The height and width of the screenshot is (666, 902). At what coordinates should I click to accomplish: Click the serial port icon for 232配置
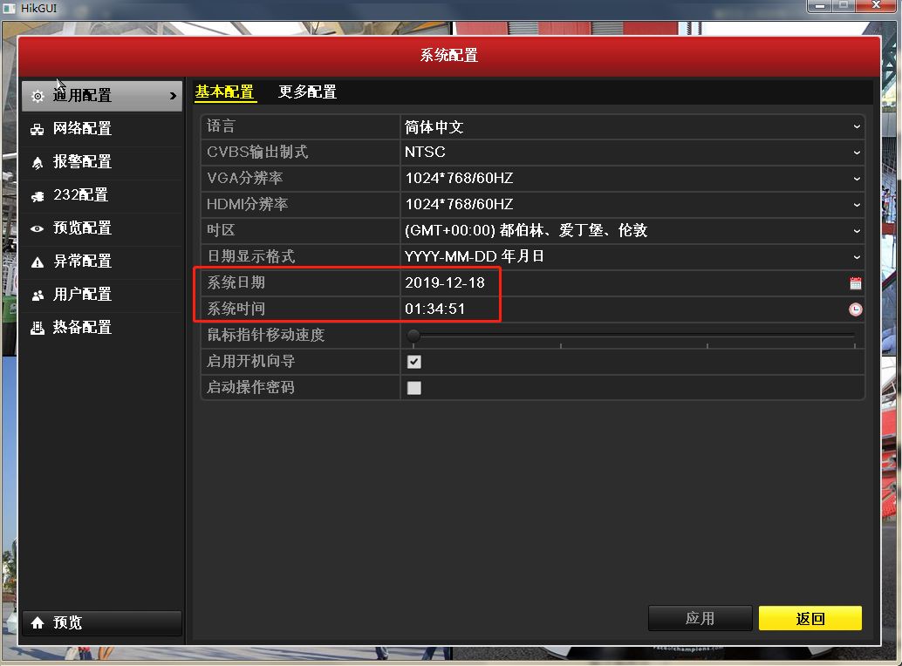[38, 195]
